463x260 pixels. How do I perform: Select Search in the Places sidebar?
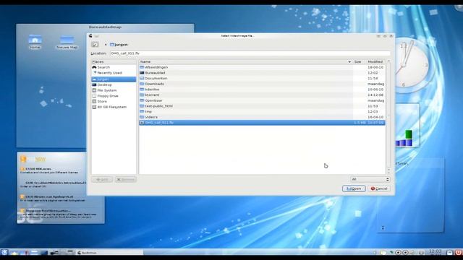pos(114,67)
